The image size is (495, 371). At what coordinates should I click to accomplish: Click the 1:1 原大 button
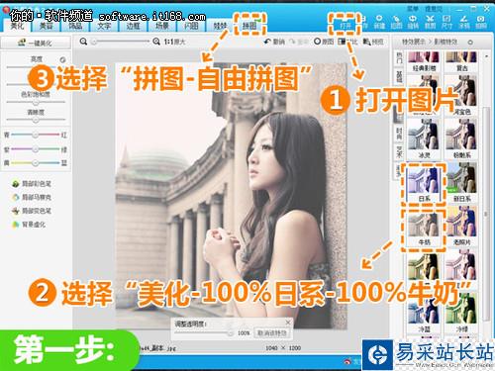(174, 42)
